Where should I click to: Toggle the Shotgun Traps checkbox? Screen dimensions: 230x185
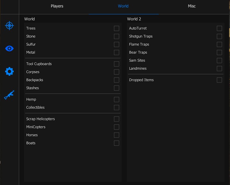pyautogui.click(x=219, y=36)
